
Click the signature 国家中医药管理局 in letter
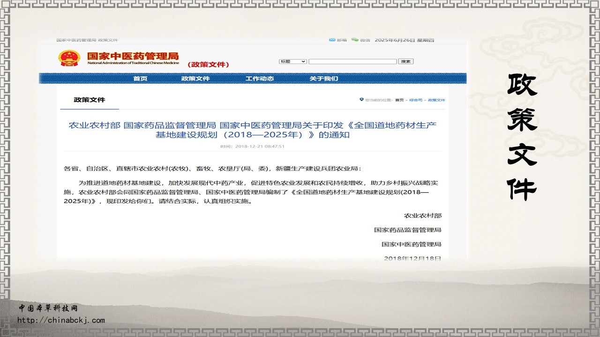point(412,244)
